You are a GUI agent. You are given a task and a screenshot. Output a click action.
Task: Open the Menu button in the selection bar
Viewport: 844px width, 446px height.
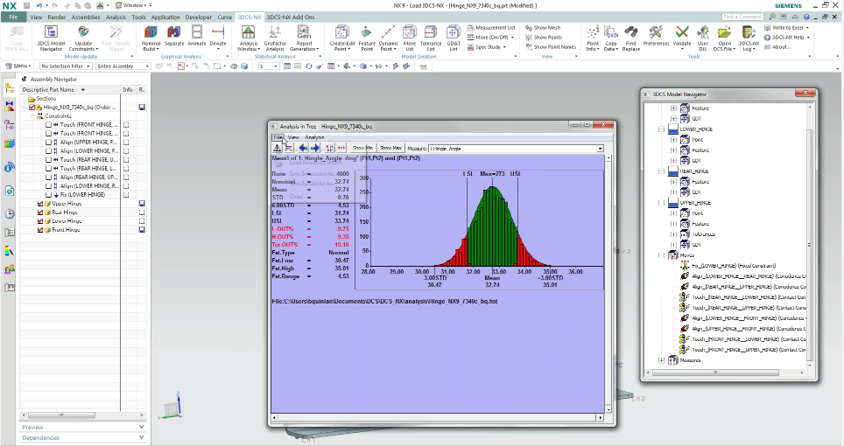(18, 66)
